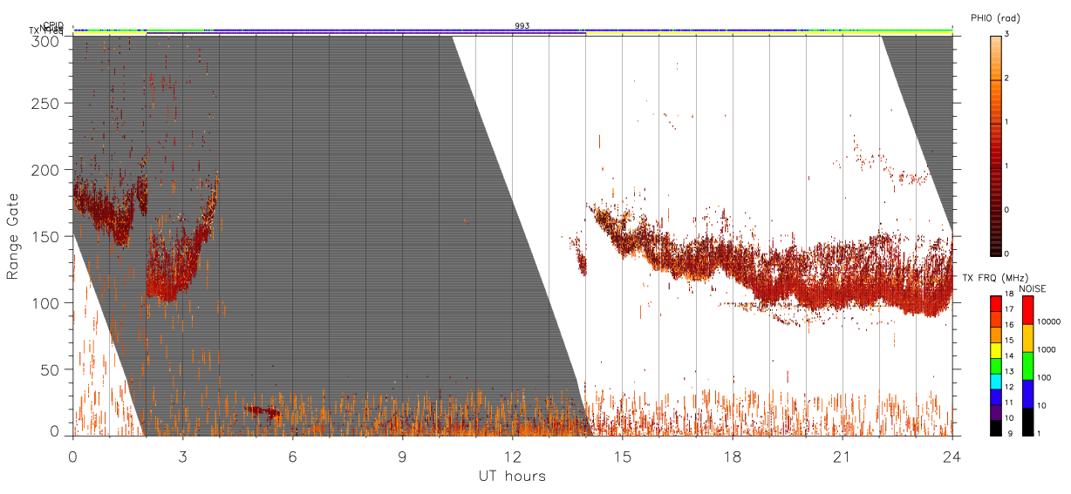Click the "13" label in TX FRQ legend
Viewport: 1071px width, 494px height.
1009,373
